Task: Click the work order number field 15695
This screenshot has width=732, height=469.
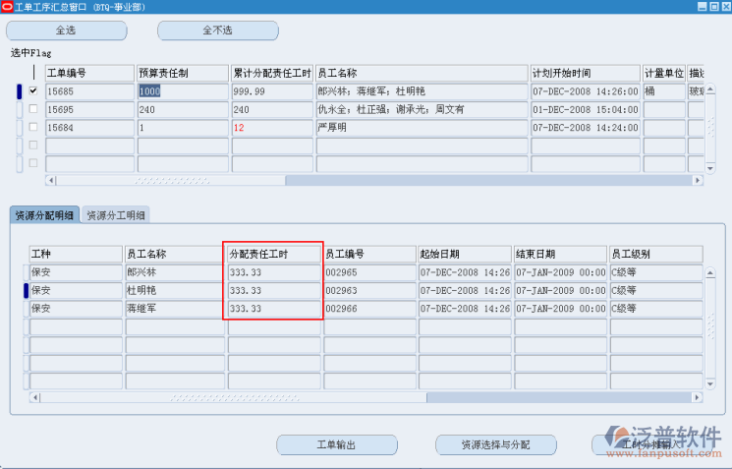Action: click(89, 109)
